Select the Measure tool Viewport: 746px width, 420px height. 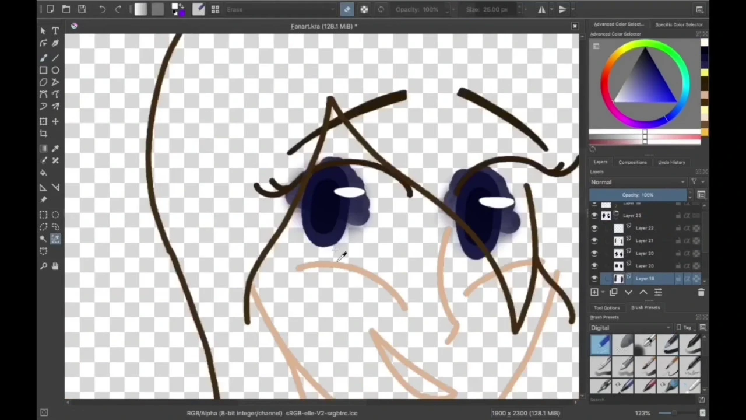55,187
